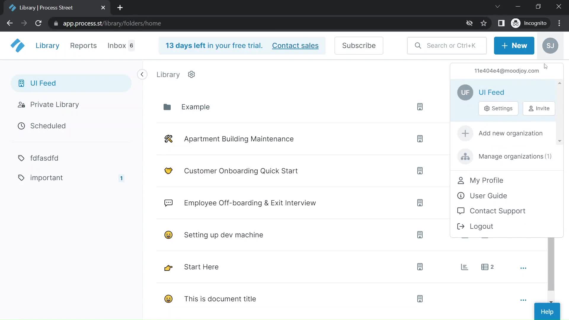Click building icon in Setting up dev machine row
Image resolution: width=569 pixels, height=320 pixels.
pyautogui.click(x=420, y=235)
